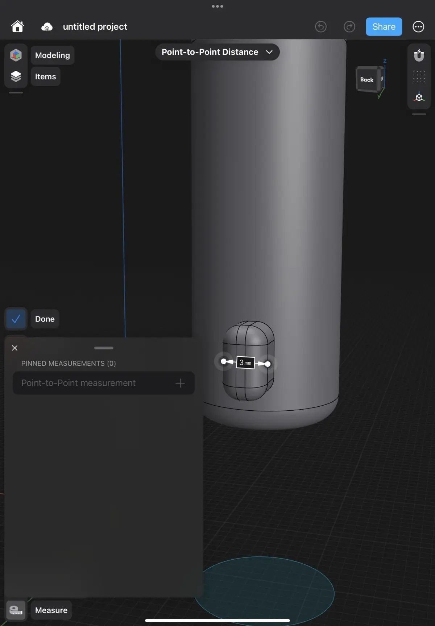The height and width of the screenshot is (626, 435).
Task: Expand the Point-to-Point Distance dropdown
Action: click(217, 52)
